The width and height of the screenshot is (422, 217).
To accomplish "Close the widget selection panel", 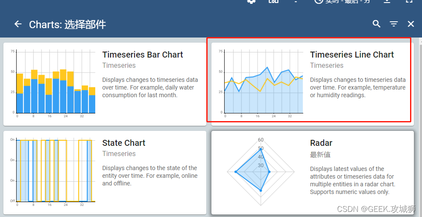I will click(411, 24).
